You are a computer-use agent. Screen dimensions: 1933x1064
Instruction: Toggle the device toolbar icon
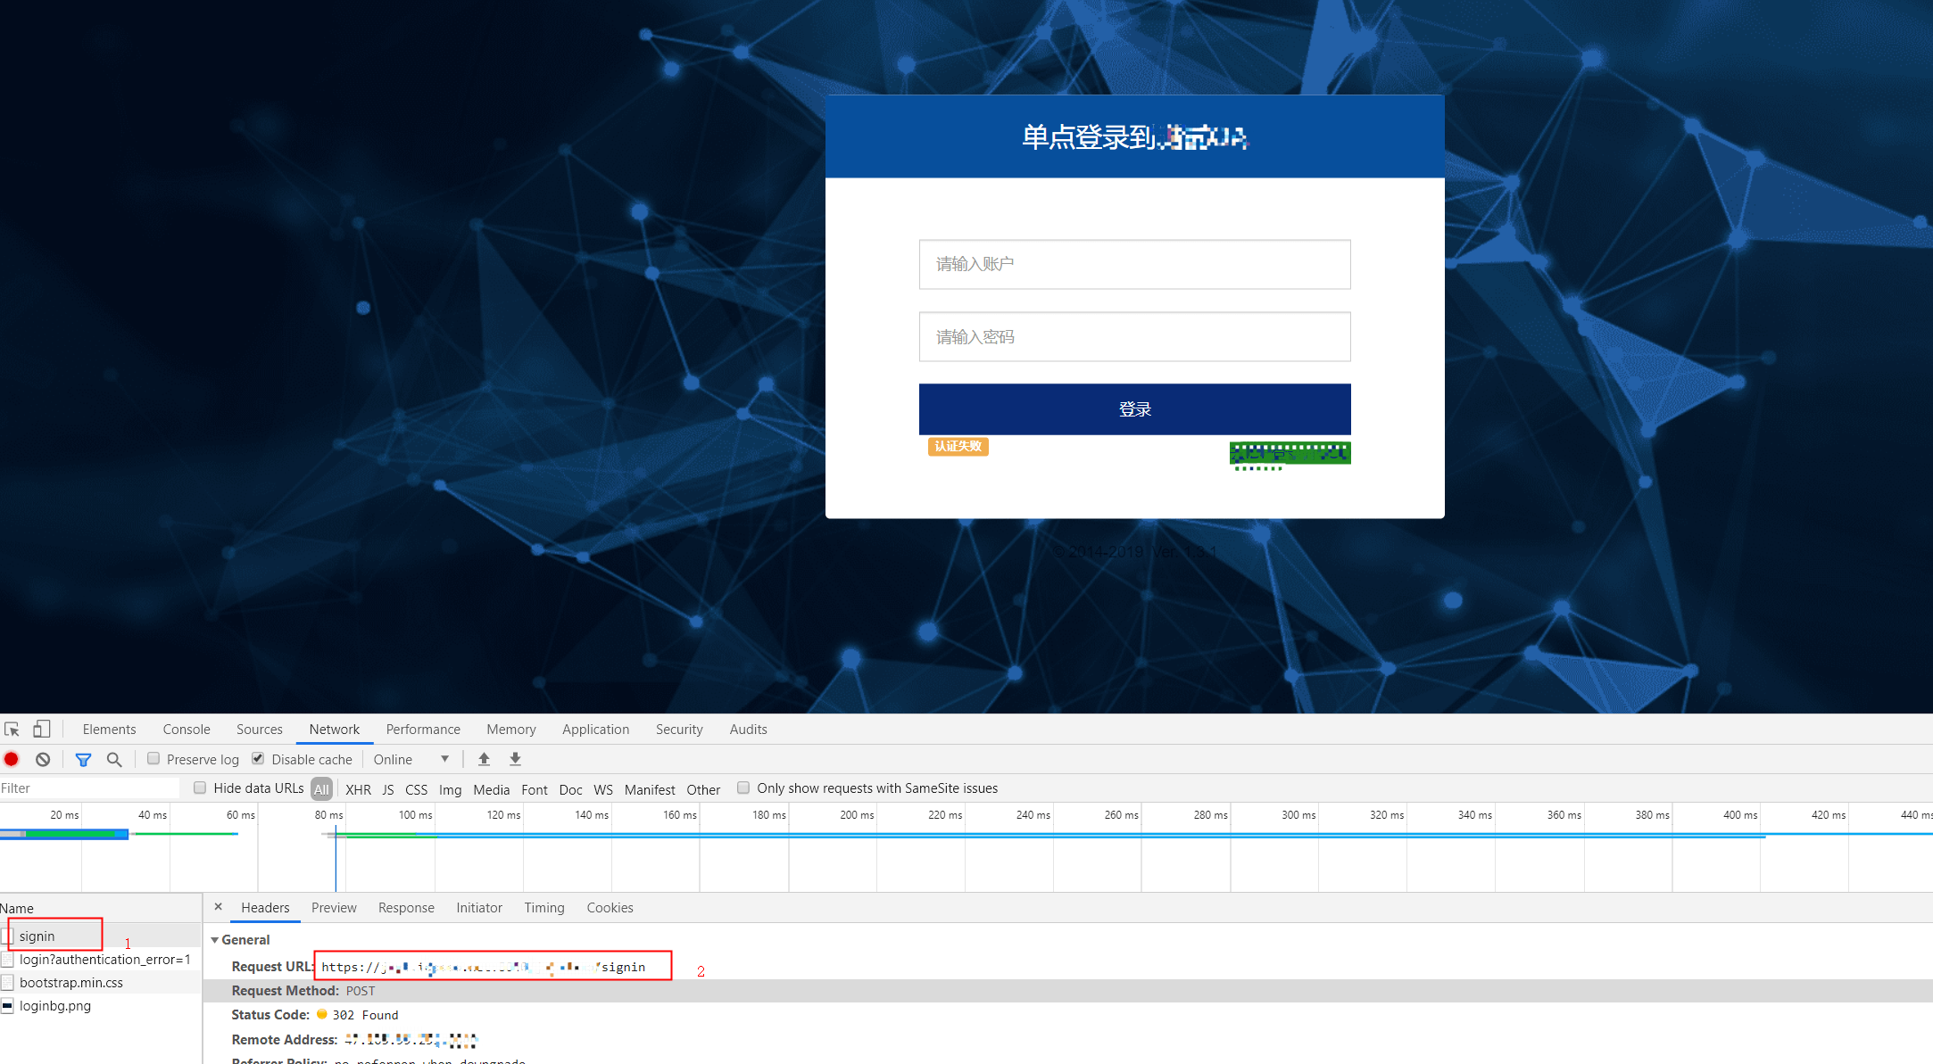(41, 730)
